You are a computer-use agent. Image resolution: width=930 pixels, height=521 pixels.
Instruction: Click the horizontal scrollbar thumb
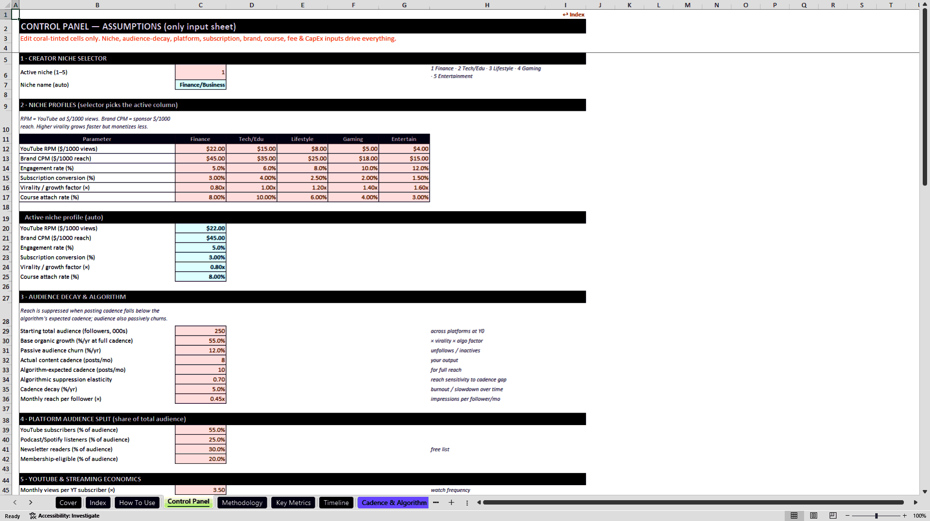(x=693, y=503)
